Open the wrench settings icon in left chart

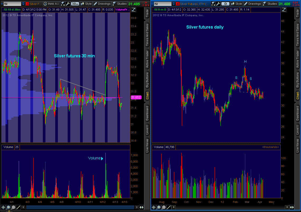click(x=67, y=4)
